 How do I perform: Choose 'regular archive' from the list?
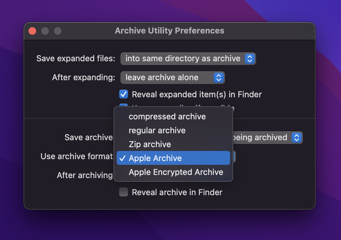pyautogui.click(x=157, y=130)
